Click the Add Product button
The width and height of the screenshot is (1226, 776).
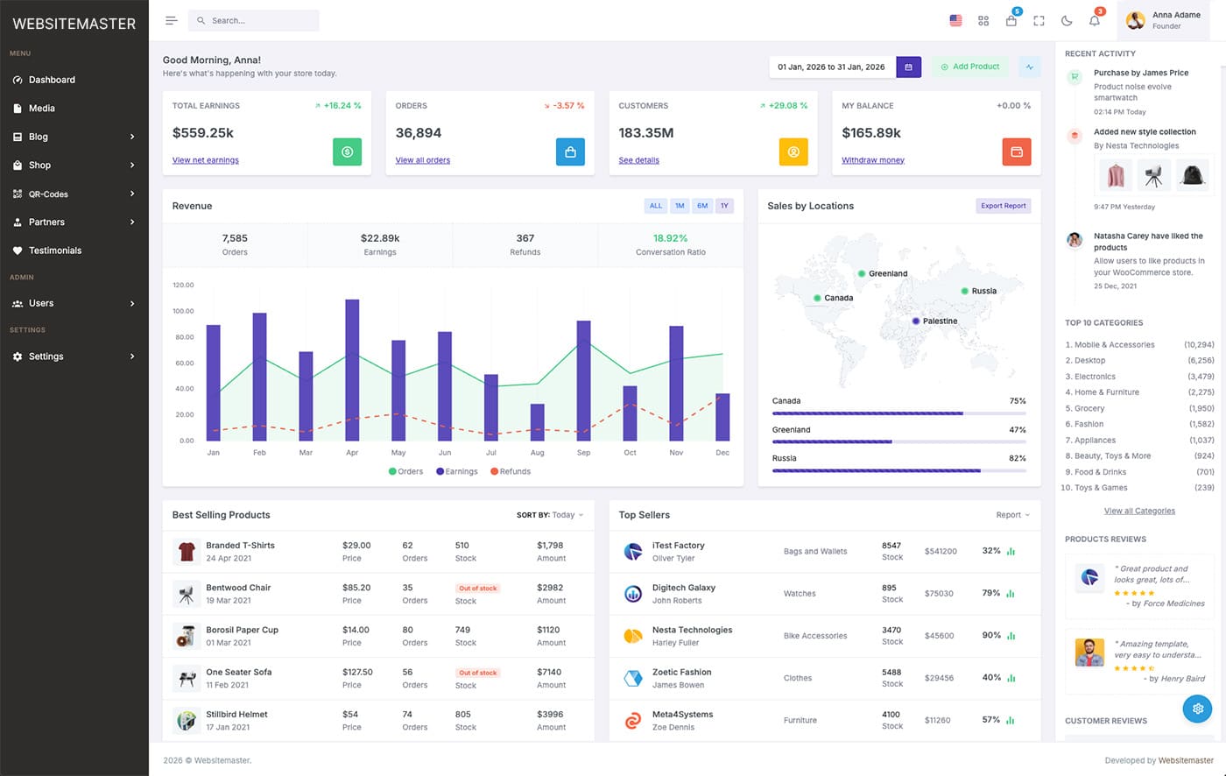[x=969, y=67]
